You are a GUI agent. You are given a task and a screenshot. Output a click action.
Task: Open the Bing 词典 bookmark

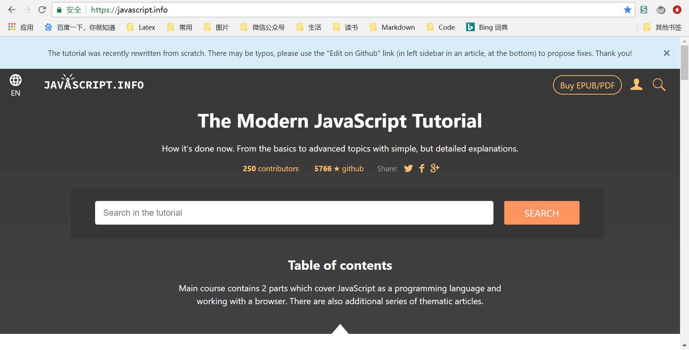pos(487,27)
